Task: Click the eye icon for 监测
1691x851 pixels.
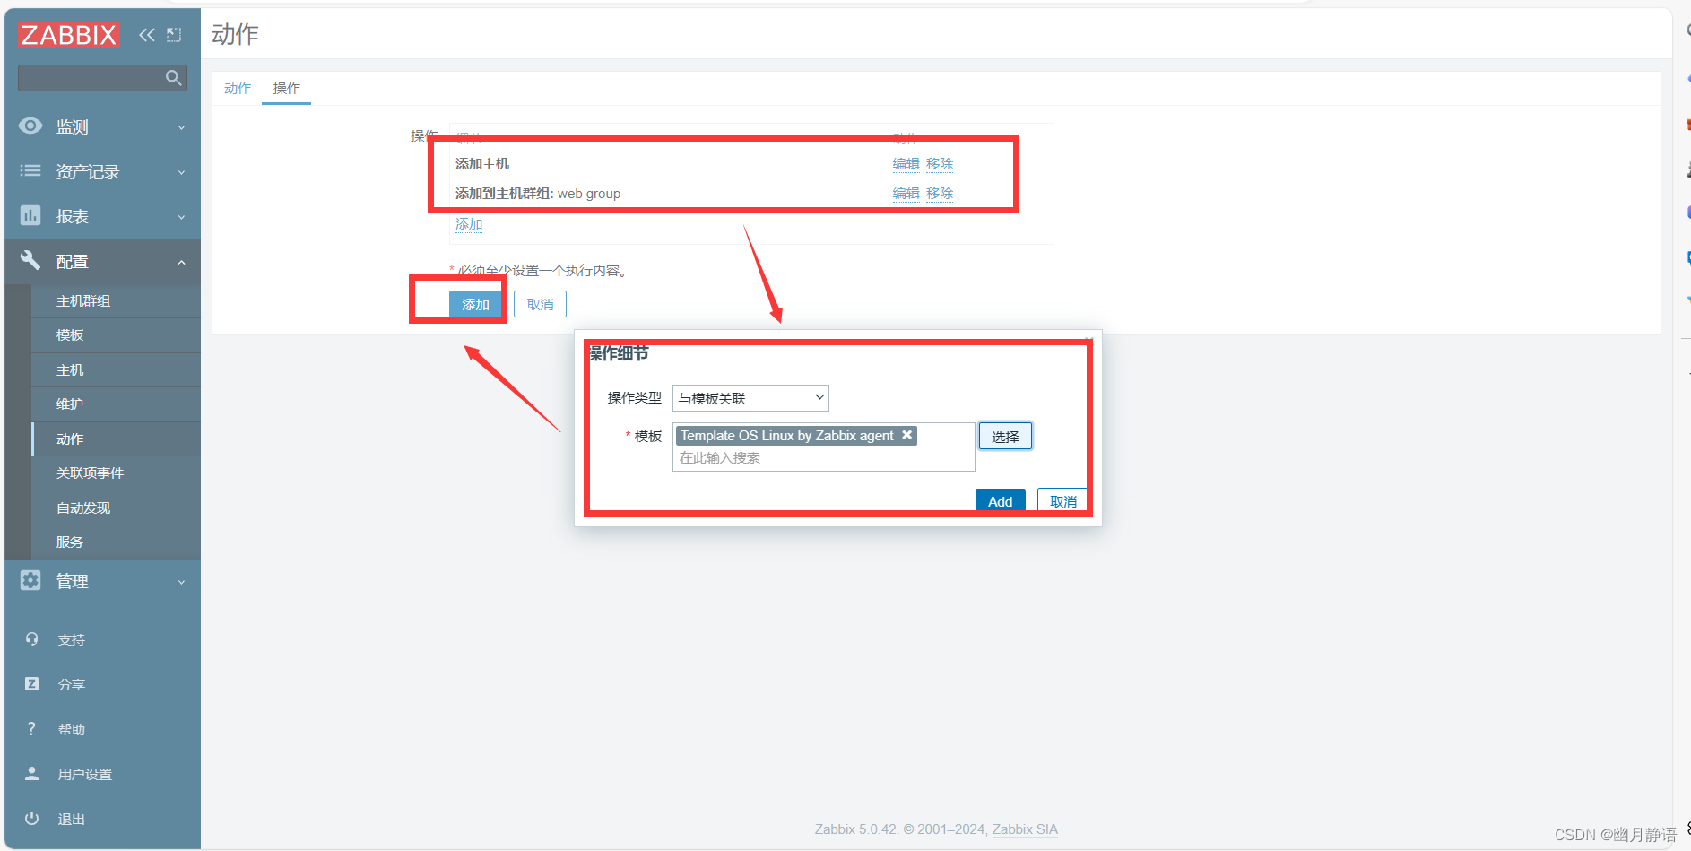Action: tap(30, 126)
